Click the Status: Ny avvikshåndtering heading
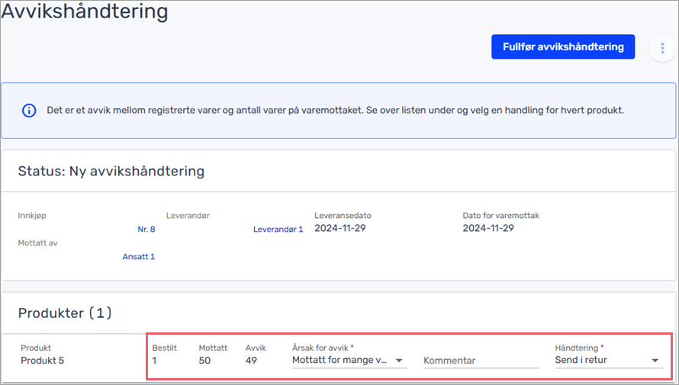 pyautogui.click(x=111, y=171)
